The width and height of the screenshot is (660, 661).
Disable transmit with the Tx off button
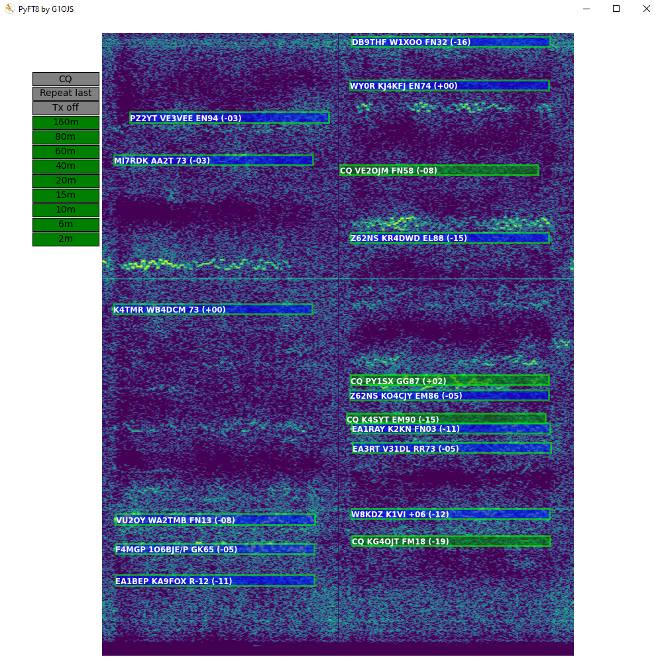pos(65,107)
